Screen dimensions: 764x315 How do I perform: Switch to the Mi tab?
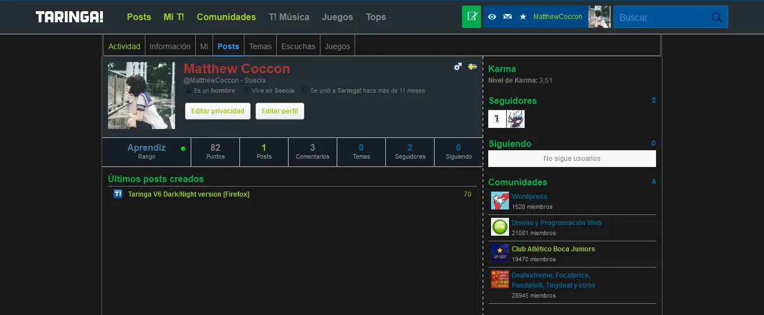(x=204, y=46)
